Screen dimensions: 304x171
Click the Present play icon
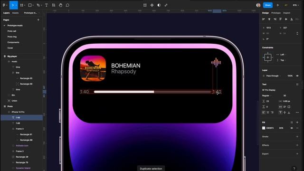pyautogui.click(x=278, y=5)
